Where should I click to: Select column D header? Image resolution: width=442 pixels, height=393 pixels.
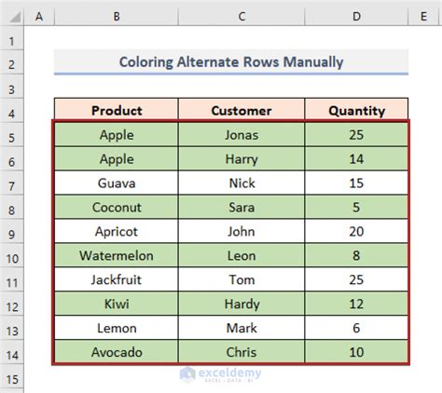(x=356, y=16)
